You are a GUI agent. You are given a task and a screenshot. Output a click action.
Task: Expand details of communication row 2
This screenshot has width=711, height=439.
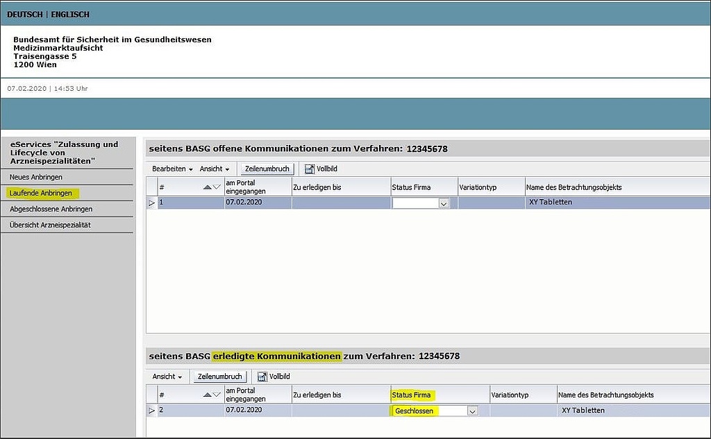point(151,410)
